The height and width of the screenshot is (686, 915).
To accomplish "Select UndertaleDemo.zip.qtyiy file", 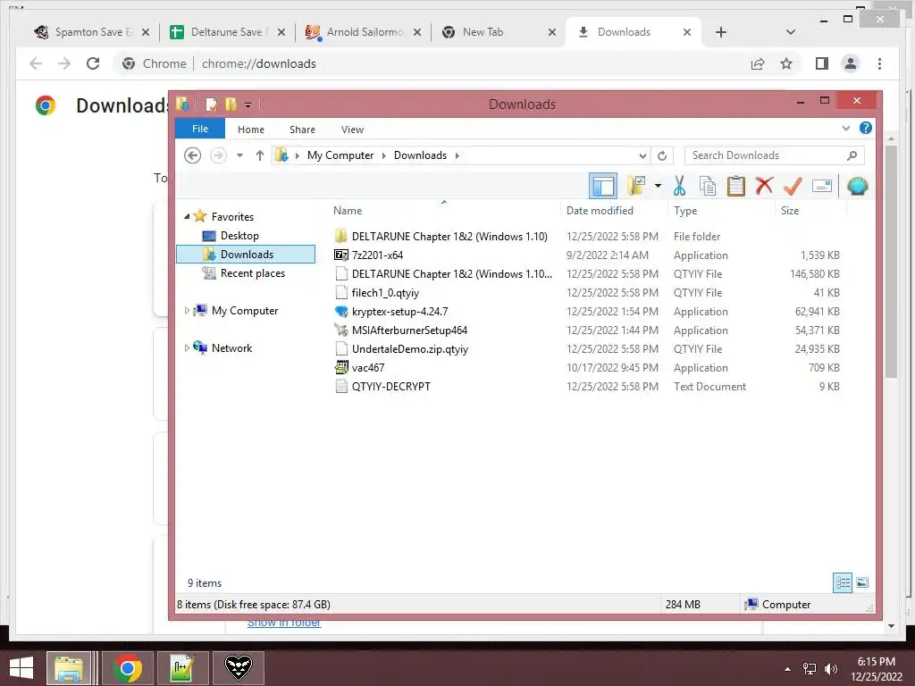I will click(409, 349).
